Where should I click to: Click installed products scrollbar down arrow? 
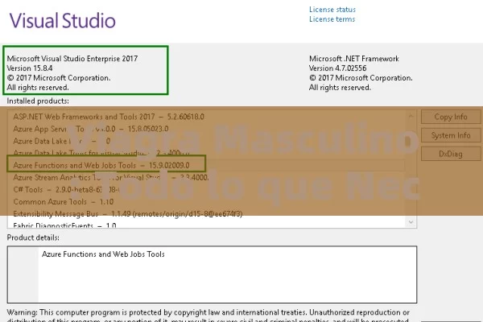(x=411, y=222)
